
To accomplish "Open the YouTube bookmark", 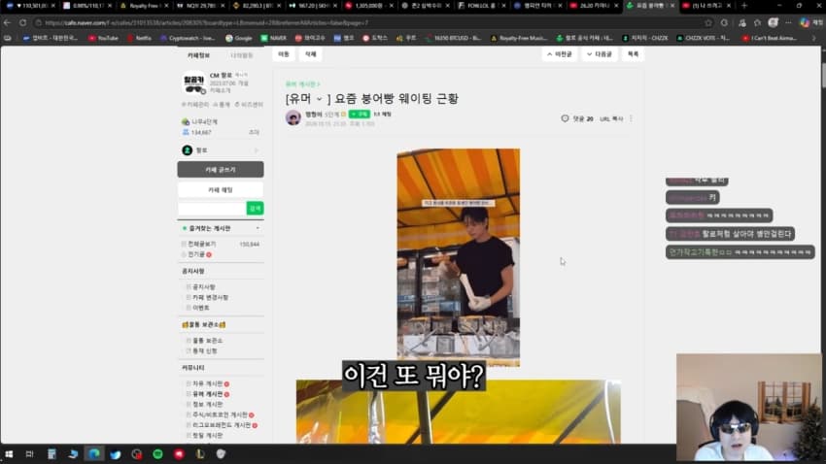I will click(x=104, y=38).
